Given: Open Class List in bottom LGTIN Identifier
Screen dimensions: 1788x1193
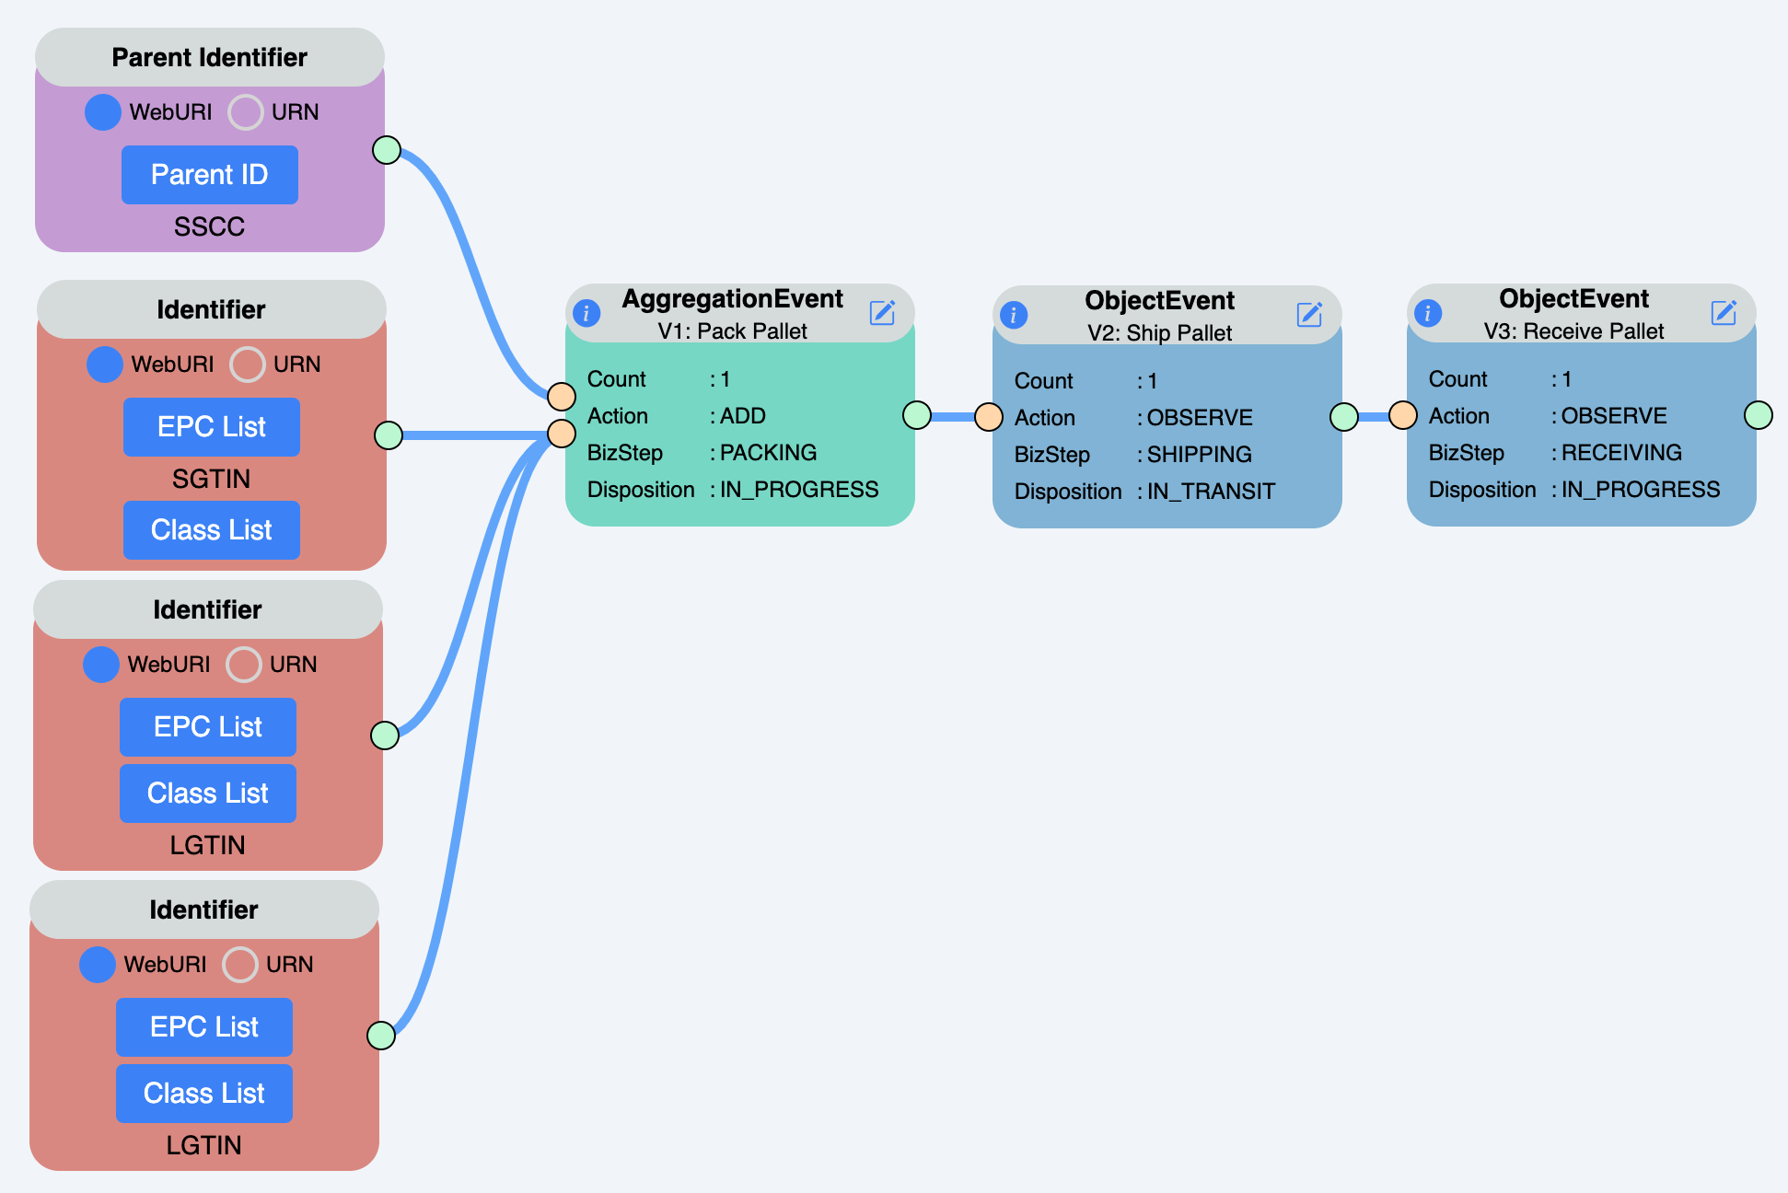Looking at the screenshot, I should pos(204,1094).
